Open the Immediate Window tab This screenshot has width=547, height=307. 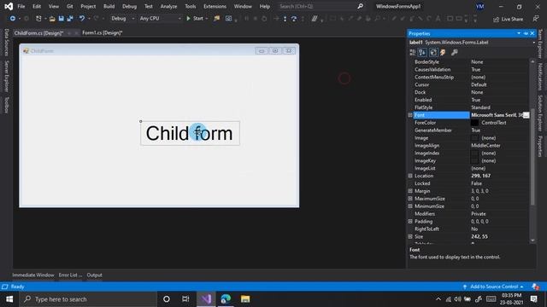point(33,275)
